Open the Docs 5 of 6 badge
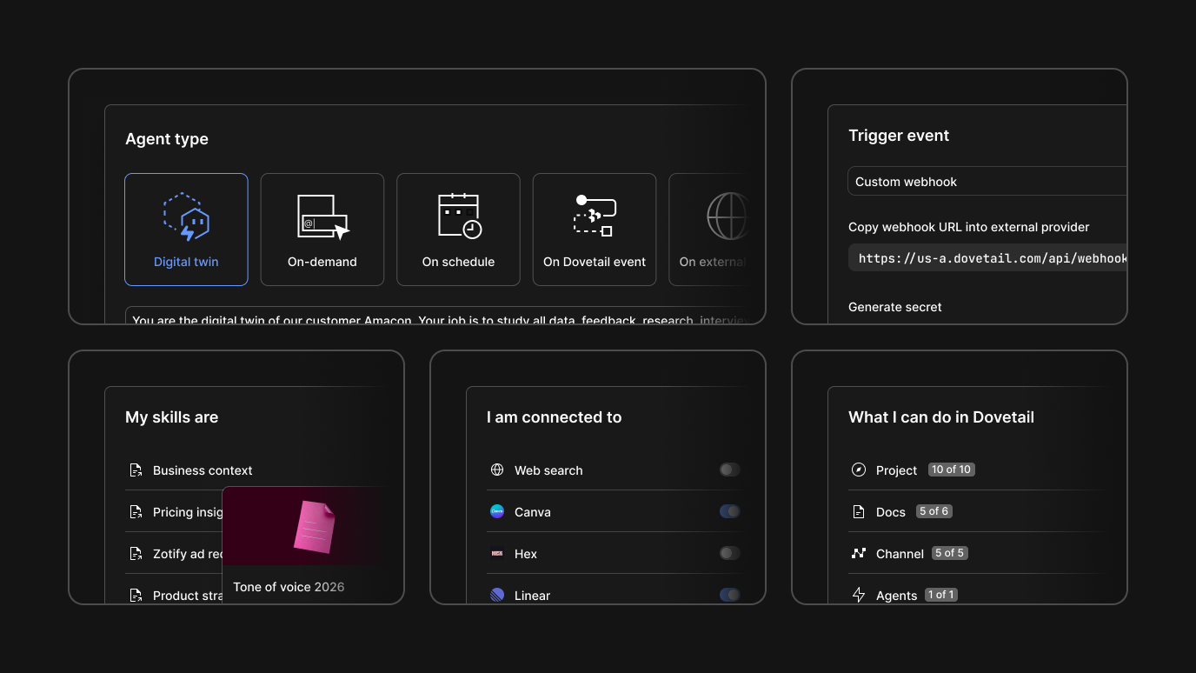This screenshot has width=1196, height=673. coord(934,511)
